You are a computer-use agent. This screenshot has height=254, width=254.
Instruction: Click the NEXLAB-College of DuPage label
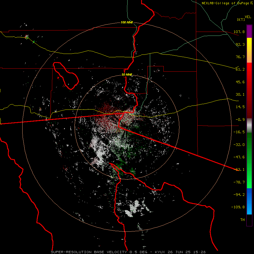pyautogui.click(x=225, y=3)
